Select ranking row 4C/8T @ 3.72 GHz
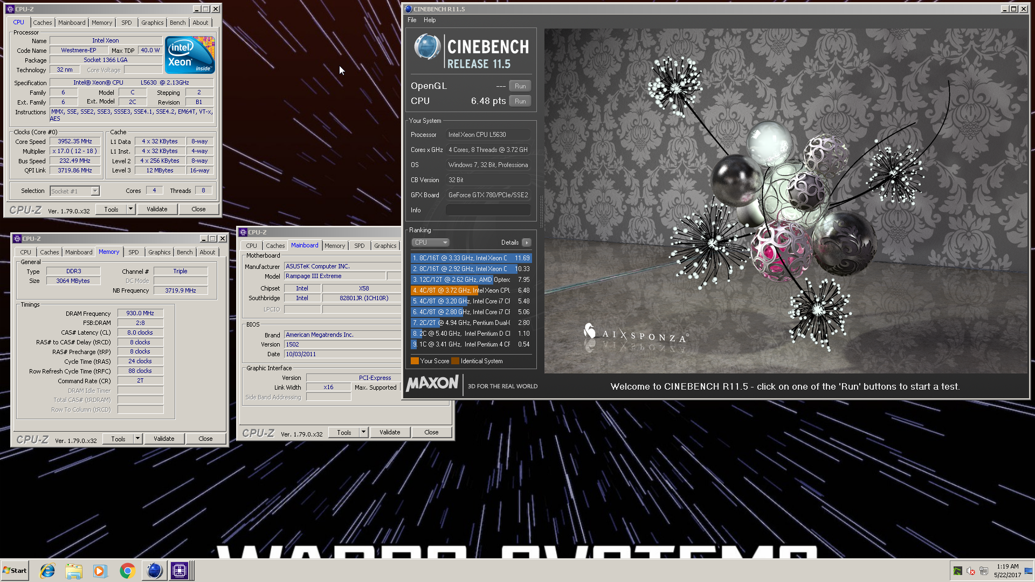The height and width of the screenshot is (582, 1035). click(x=471, y=290)
